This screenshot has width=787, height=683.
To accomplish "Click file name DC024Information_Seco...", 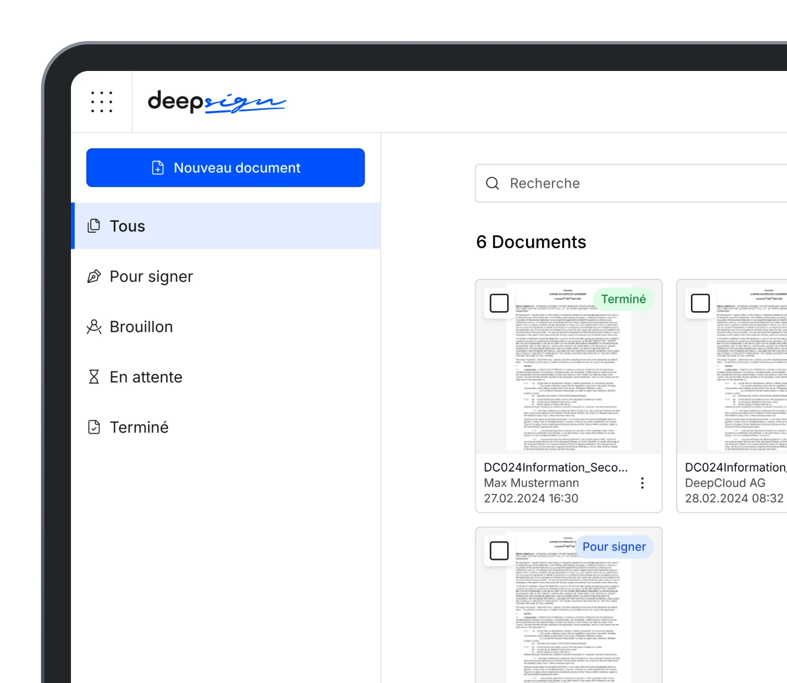I will (556, 467).
